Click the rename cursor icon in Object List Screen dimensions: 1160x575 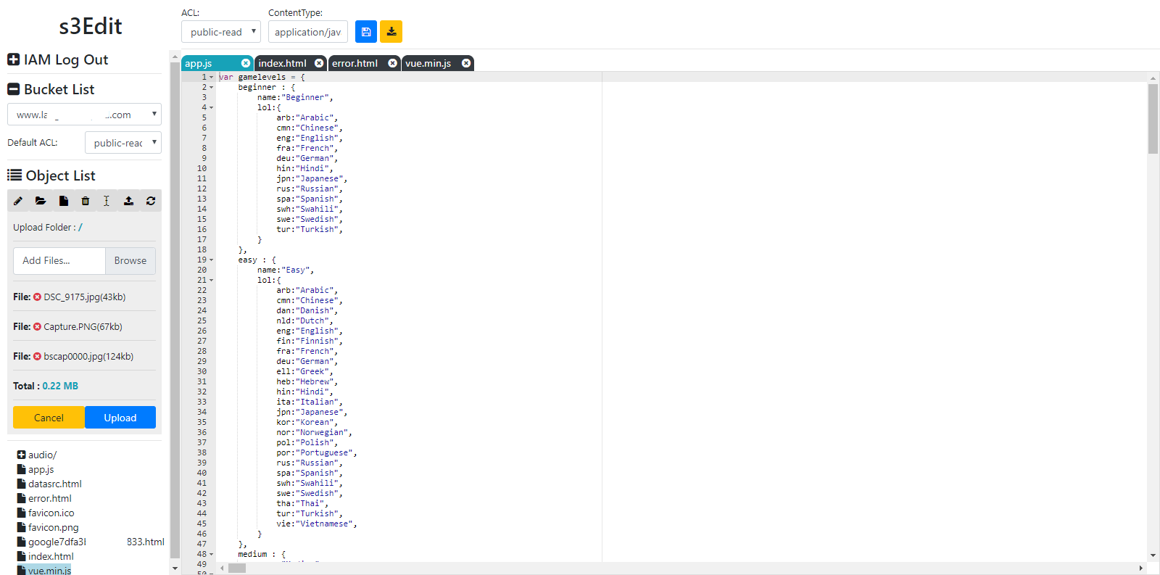107,201
